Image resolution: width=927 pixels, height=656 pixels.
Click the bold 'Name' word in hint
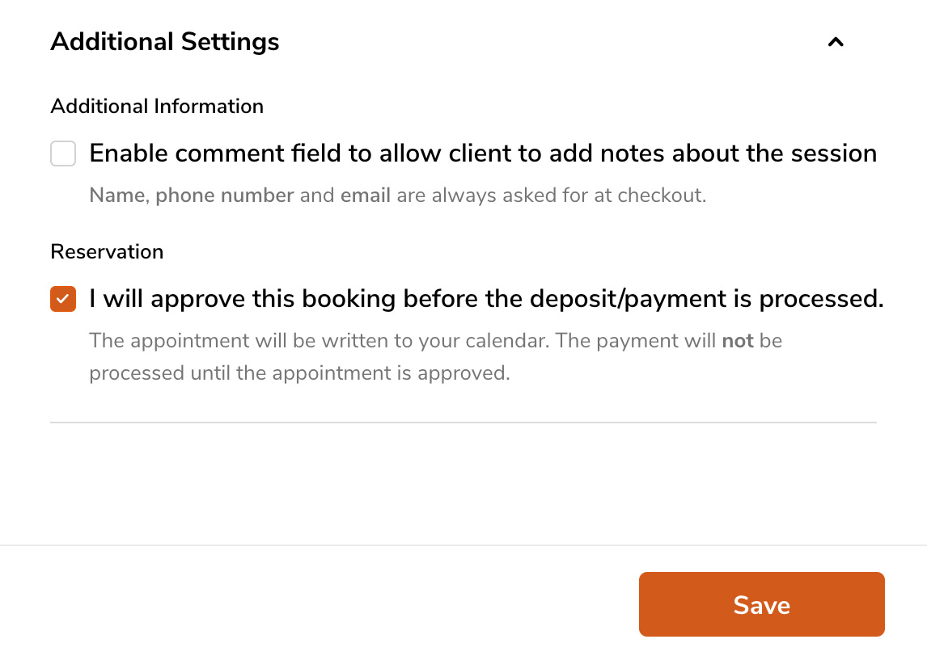point(117,196)
